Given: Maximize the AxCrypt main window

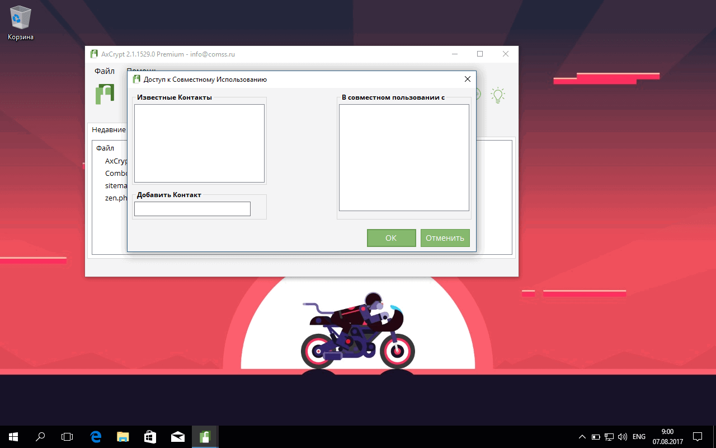Looking at the screenshot, I should (x=480, y=54).
